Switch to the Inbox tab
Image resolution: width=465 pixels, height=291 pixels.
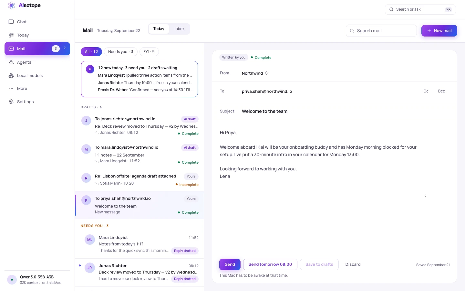coord(180,29)
